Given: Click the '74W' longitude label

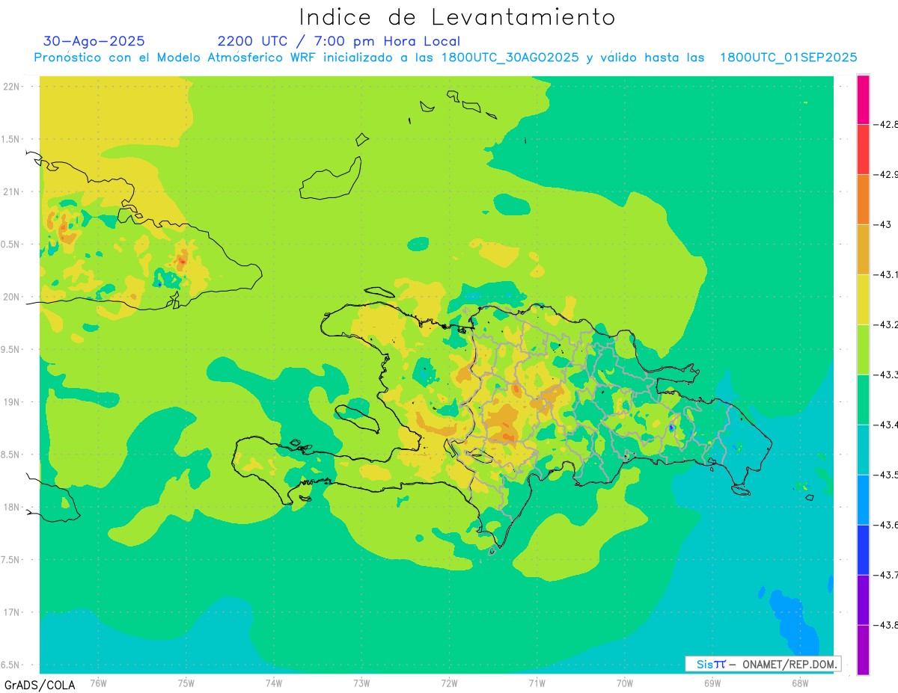Looking at the screenshot, I should 274,683.
